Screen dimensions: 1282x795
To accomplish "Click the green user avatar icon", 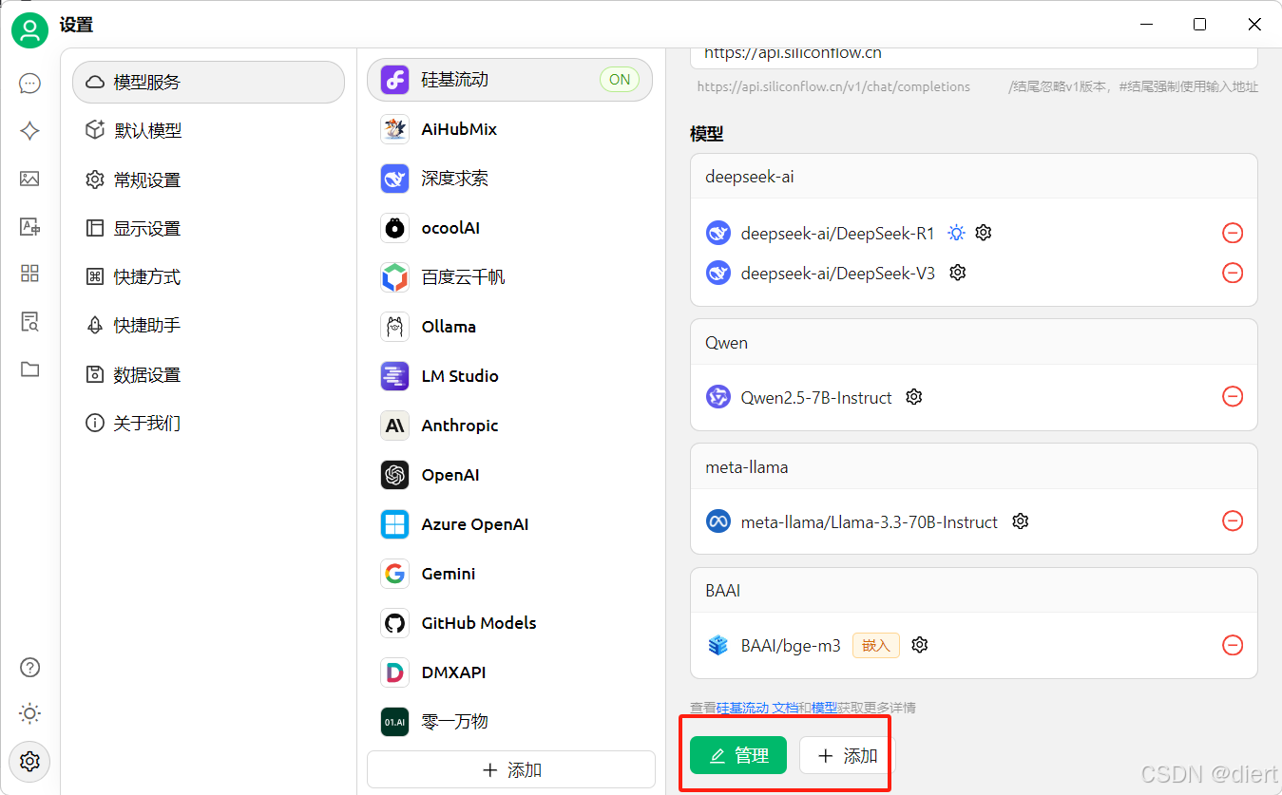I will click(x=30, y=29).
